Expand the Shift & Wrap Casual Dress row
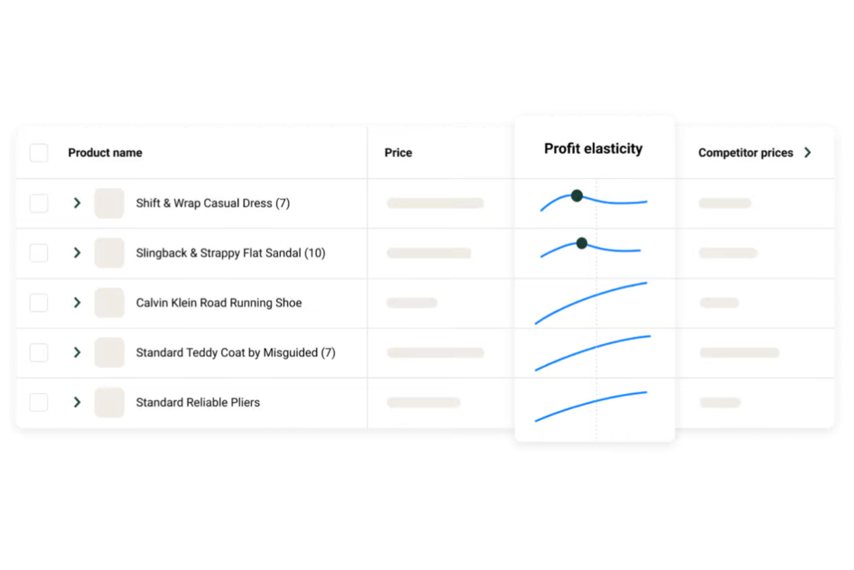Viewport: 854px width, 570px height. [x=77, y=203]
